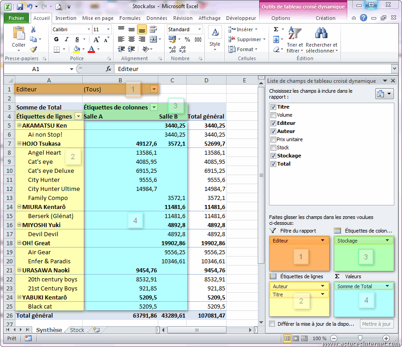The height and width of the screenshot is (347, 402).
Task: Uncheck the Auteur field checkbox
Action: [x=273, y=131]
